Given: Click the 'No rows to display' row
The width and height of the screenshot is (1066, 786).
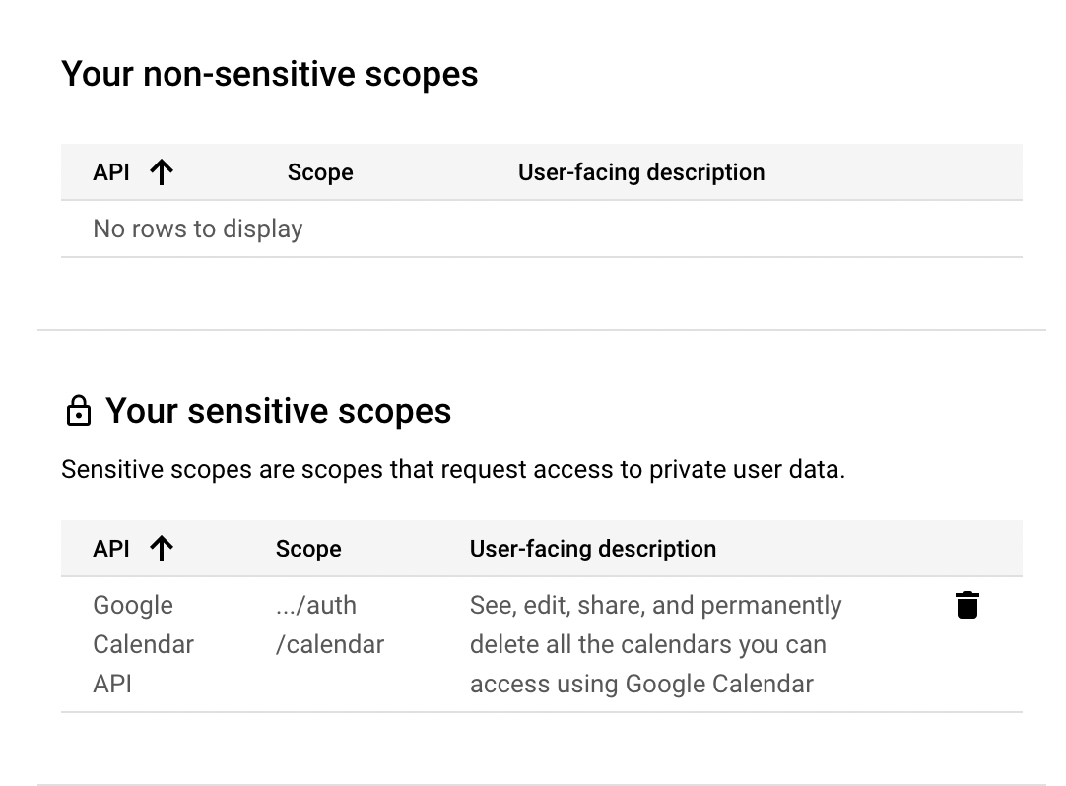Looking at the screenshot, I should 541,229.
